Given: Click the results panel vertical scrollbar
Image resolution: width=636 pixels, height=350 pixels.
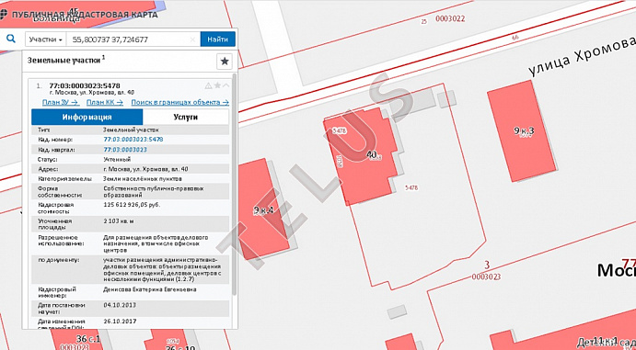Looking at the screenshot, I should pos(234,184).
